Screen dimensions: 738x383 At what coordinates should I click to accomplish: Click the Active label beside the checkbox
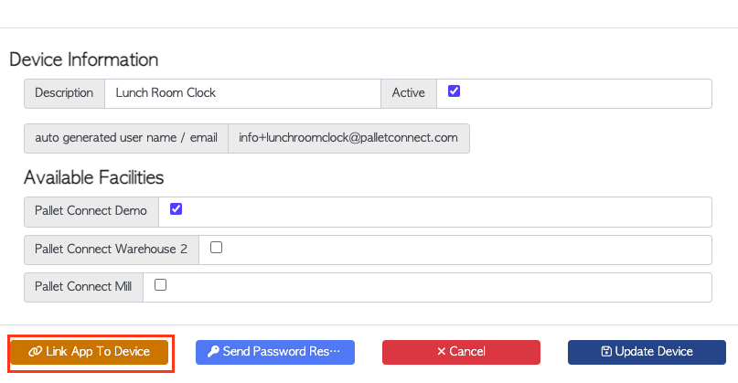pos(409,93)
